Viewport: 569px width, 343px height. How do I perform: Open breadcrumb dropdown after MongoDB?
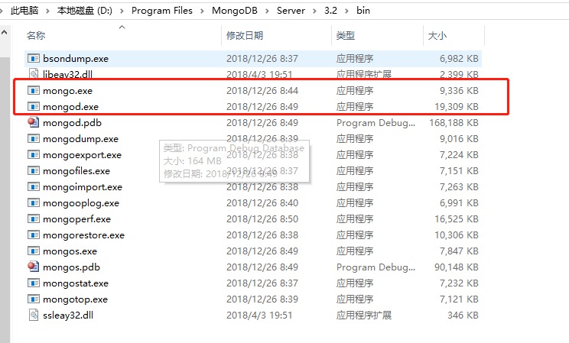click(267, 11)
